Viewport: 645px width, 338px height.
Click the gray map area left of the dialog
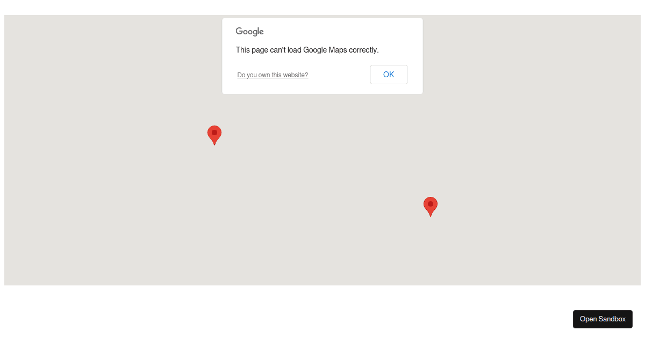pyautogui.click(x=113, y=54)
